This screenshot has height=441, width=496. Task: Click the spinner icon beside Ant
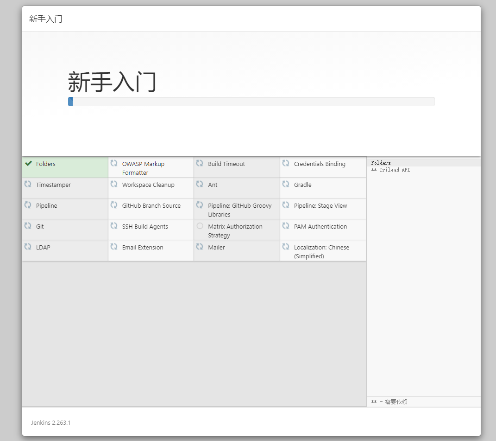pyautogui.click(x=200, y=184)
